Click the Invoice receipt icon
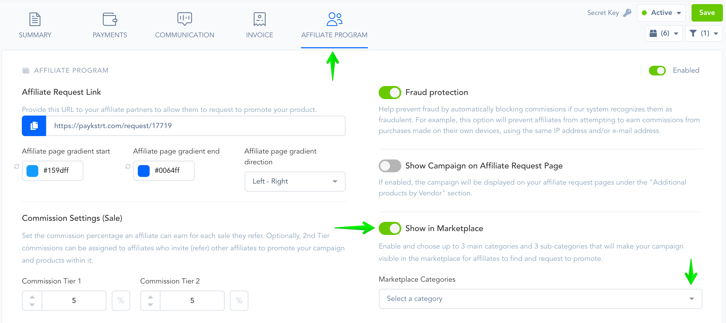This screenshot has width=726, height=323. 259,19
